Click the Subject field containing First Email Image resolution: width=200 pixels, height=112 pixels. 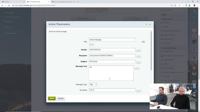pyautogui.click(x=112, y=62)
